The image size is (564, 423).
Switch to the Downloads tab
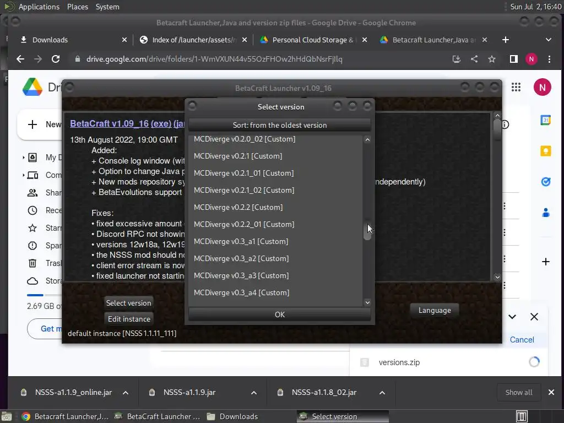[72, 40]
